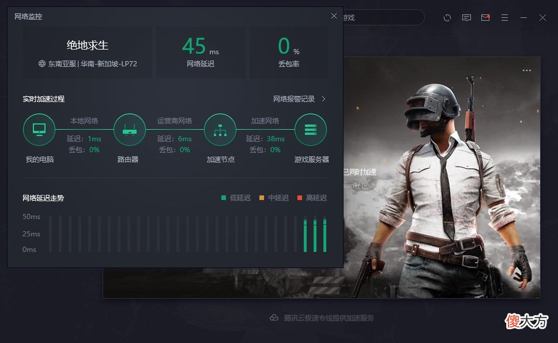Click the 中延迟 orange legend swatch
The height and width of the screenshot is (343, 558).
tap(262, 198)
